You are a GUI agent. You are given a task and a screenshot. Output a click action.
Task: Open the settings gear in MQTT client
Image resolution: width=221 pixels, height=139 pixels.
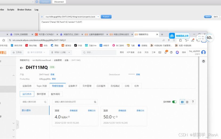click(37, 2)
